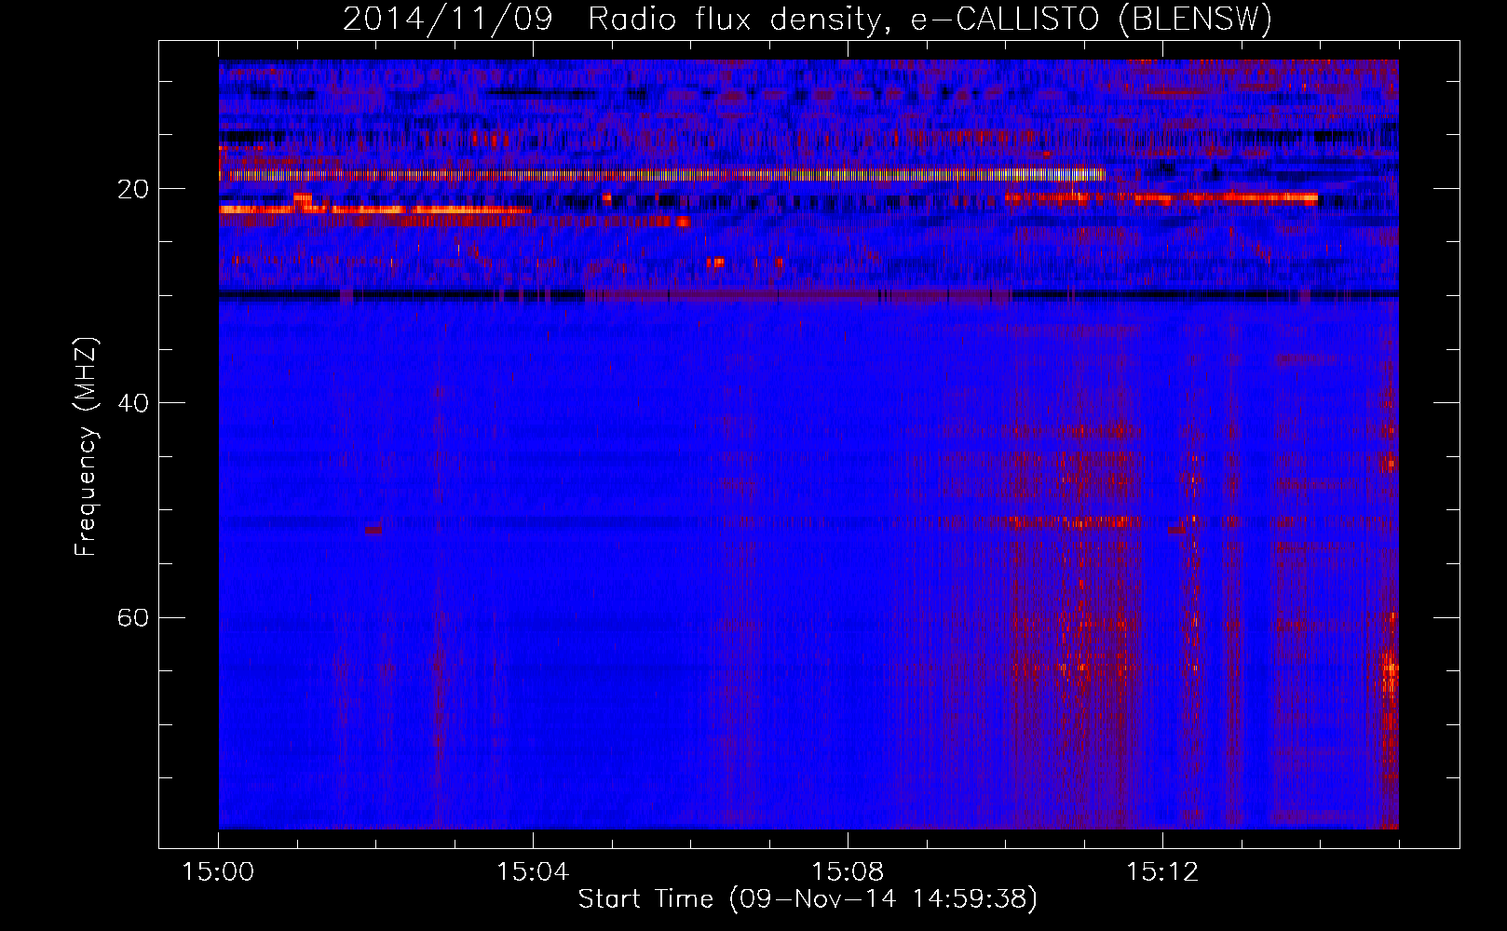Screen dimensions: 1507x931
Task: Click the 20 MHz frequency tick label
Action: (x=133, y=189)
